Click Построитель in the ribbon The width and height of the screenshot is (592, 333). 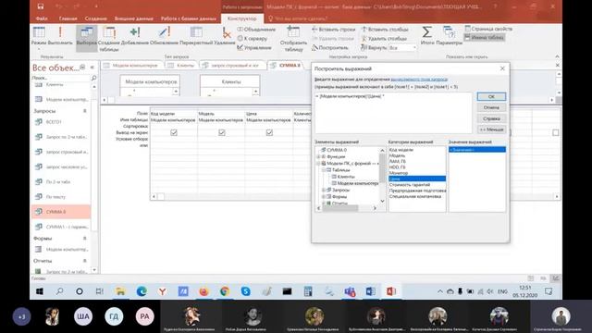click(330, 47)
